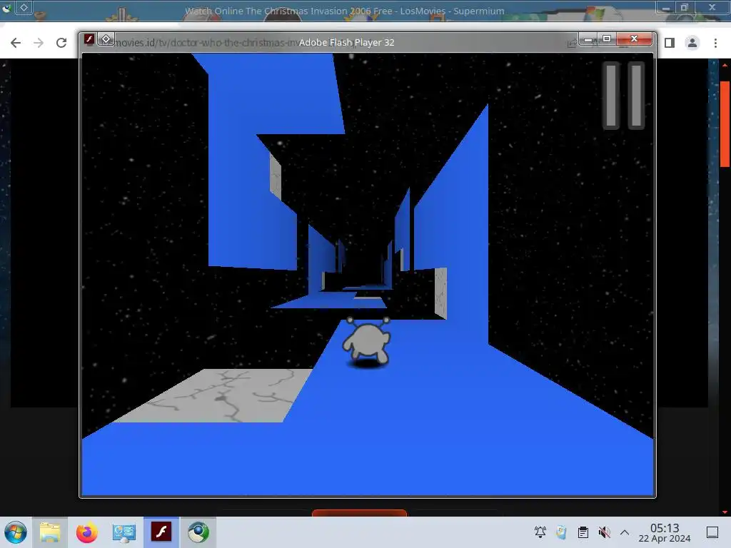Click the removable drive tray icon
The height and width of the screenshot is (548, 731).
561,532
